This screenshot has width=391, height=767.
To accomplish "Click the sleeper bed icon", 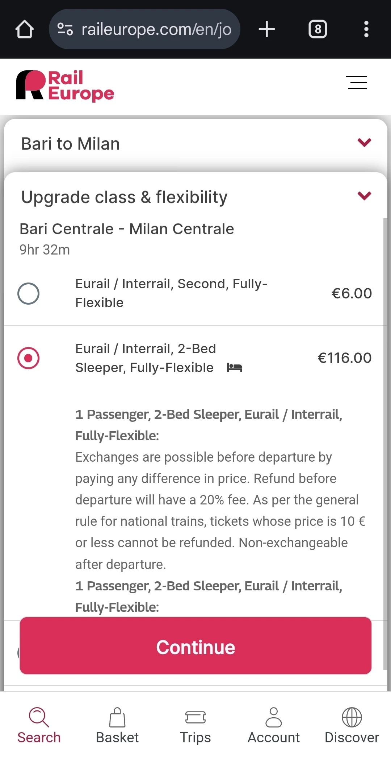I will 234,368.
